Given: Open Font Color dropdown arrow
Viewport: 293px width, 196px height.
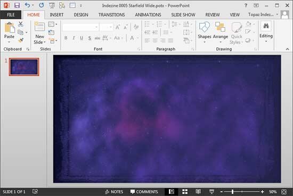Looking at the screenshot, I should (138, 38).
